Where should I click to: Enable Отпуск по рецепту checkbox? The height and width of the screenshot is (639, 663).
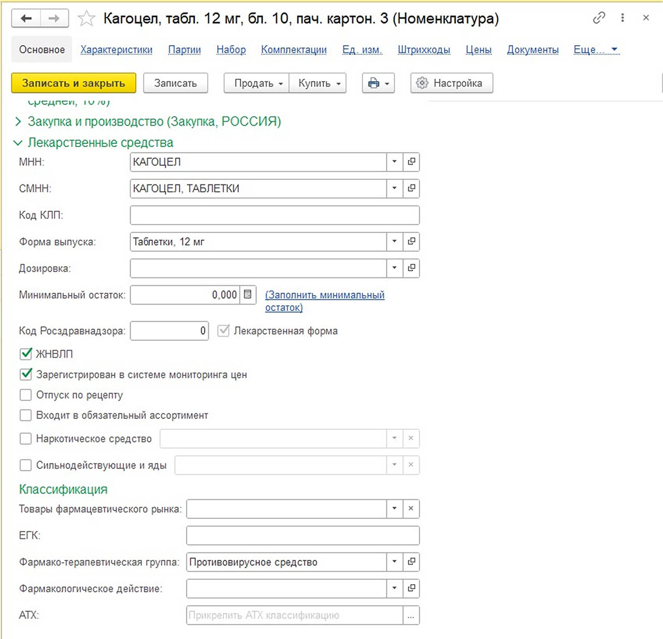[26, 395]
